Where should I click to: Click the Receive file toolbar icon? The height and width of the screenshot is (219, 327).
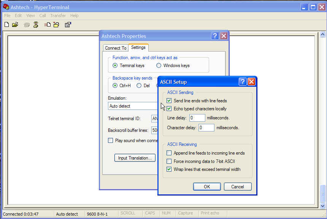click(x=56, y=25)
